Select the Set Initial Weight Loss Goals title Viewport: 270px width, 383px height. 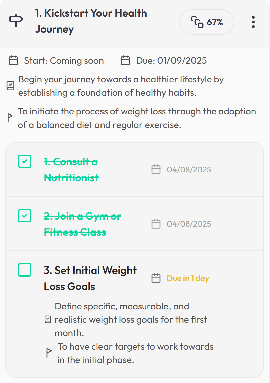click(90, 278)
